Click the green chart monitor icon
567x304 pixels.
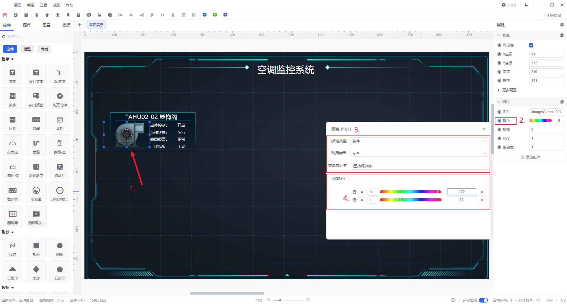215,15
